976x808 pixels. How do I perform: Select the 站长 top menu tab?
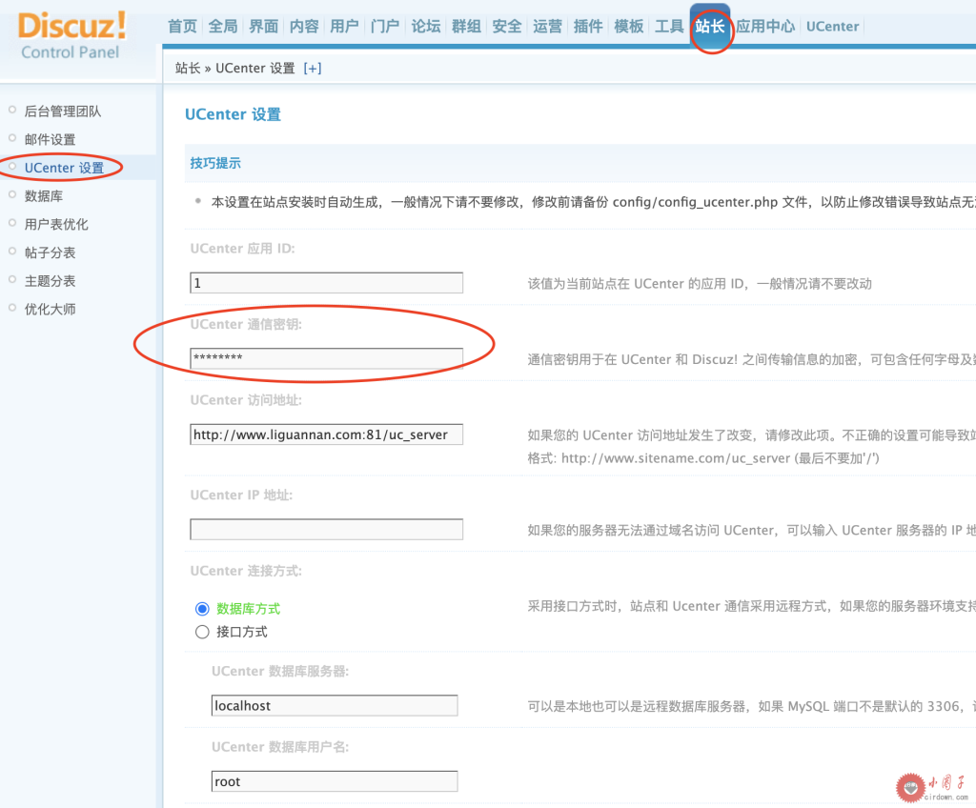click(710, 26)
